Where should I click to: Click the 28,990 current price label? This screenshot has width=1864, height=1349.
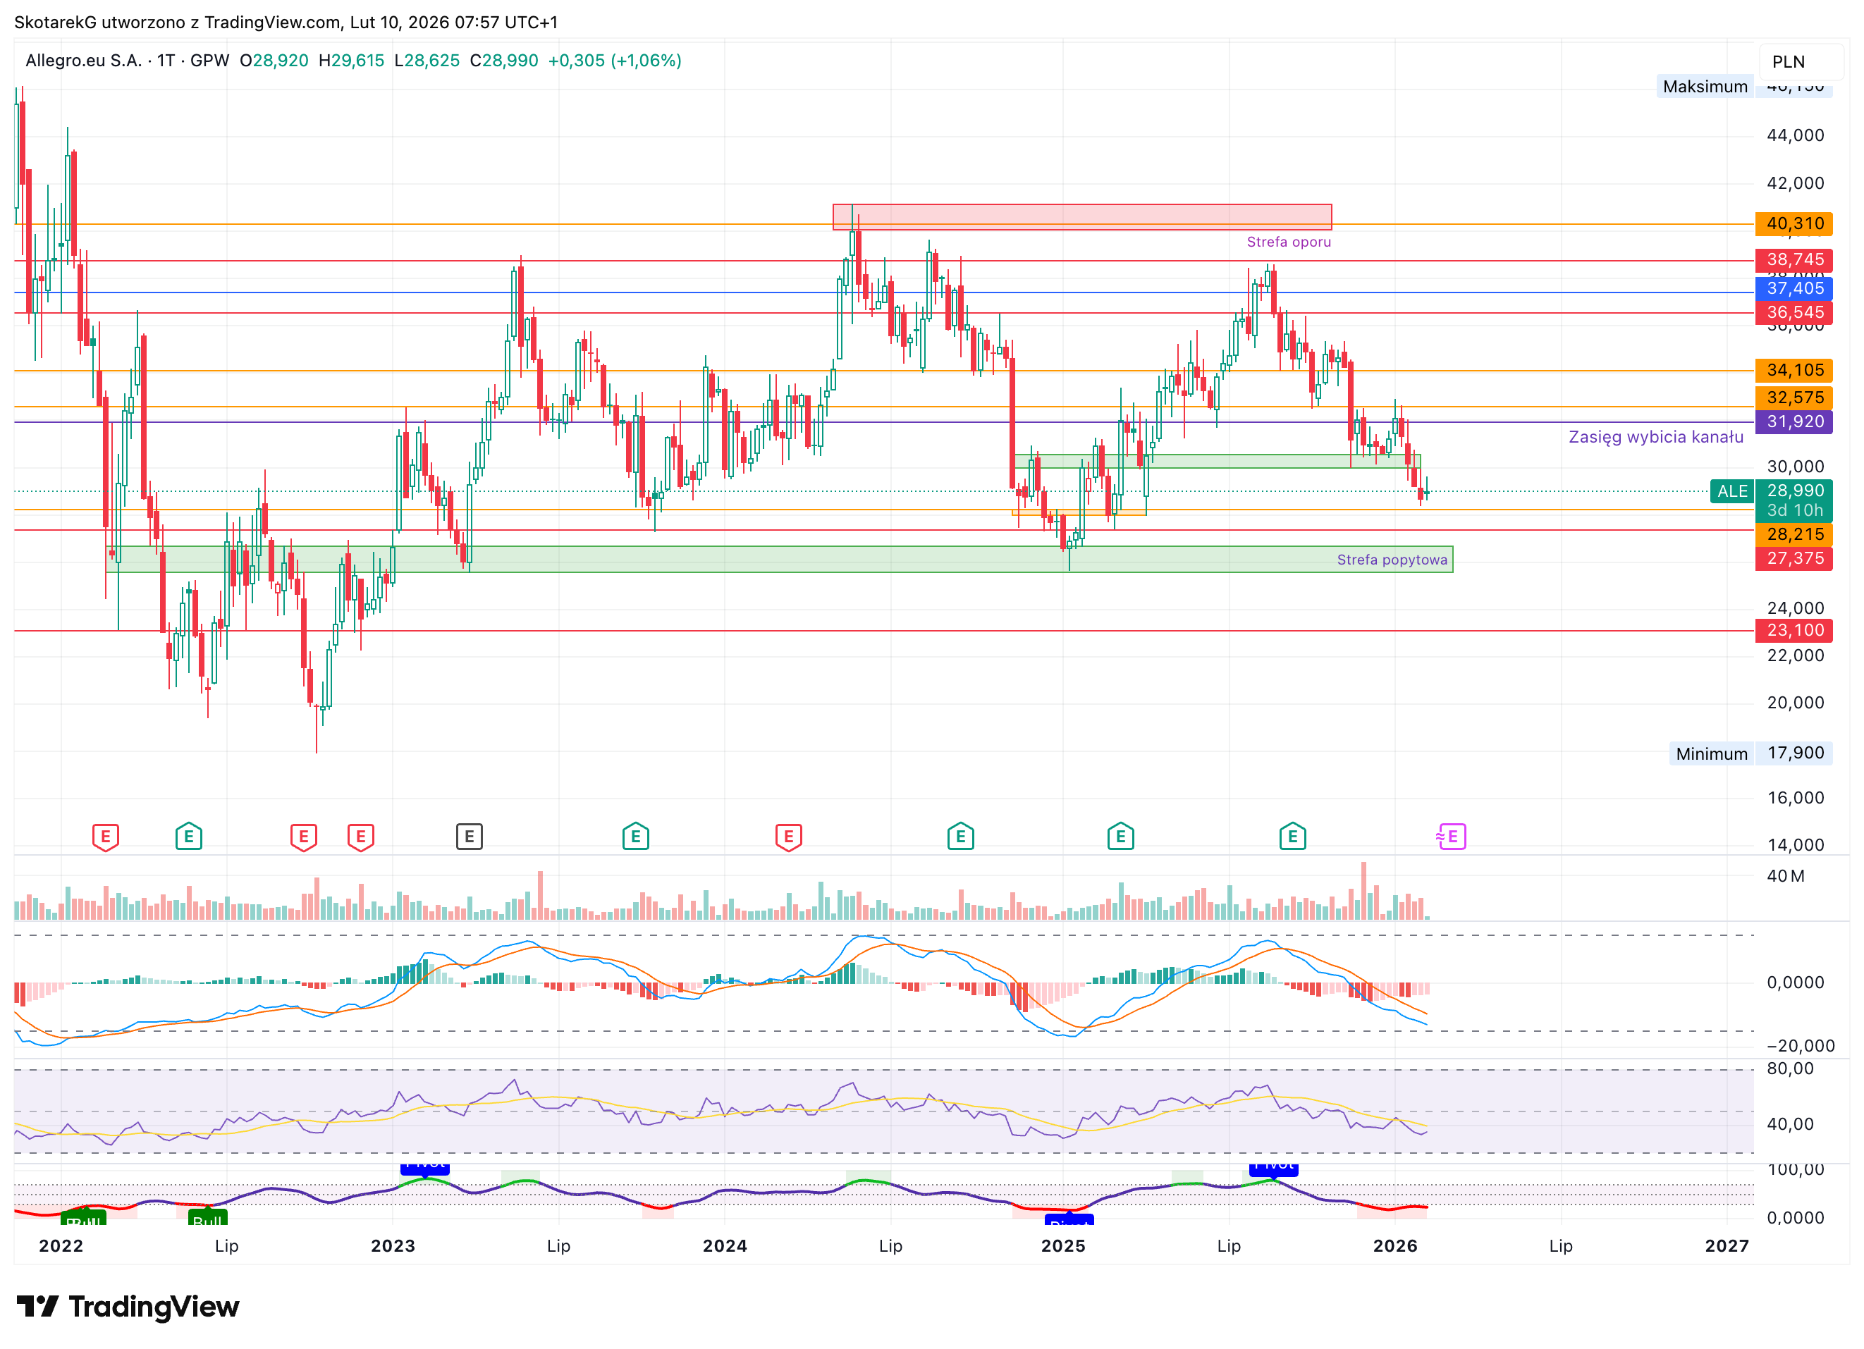[x=1794, y=491]
